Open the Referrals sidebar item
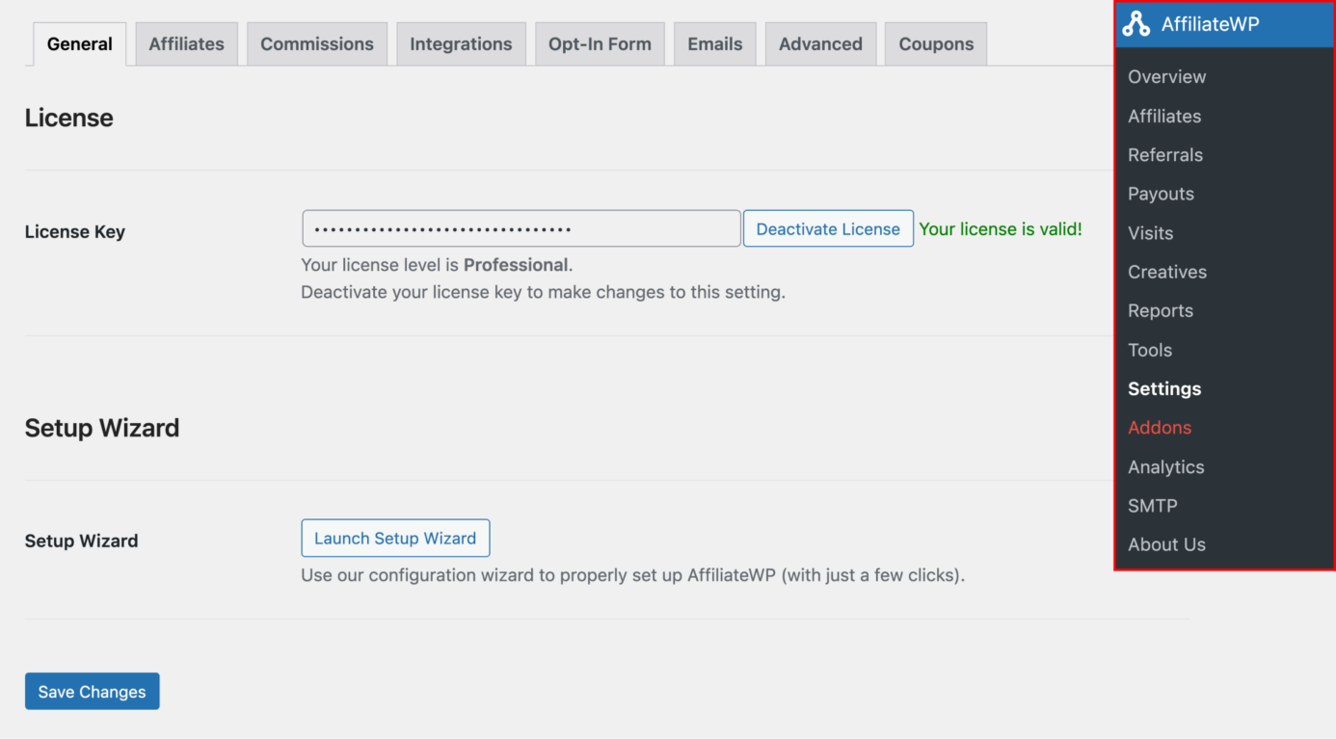The height and width of the screenshot is (739, 1336). point(1165,154)
